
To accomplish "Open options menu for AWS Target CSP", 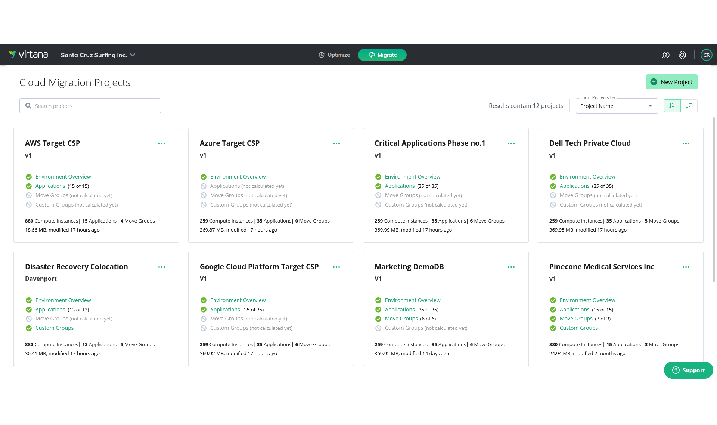I will (x=162, y=143).
